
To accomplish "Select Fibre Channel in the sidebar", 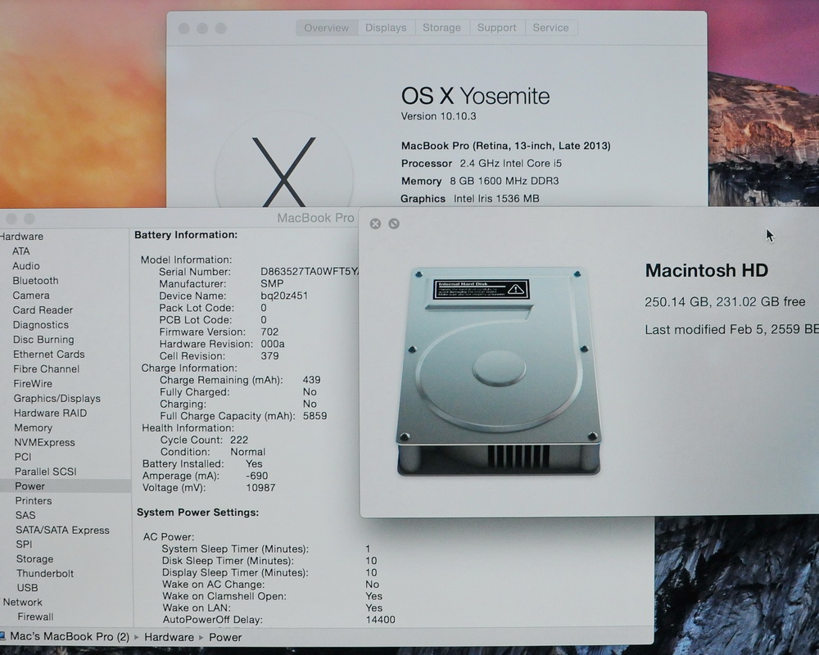I will click(47, 368).
